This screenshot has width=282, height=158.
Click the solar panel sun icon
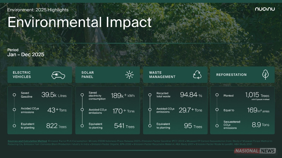pos(129,75)
